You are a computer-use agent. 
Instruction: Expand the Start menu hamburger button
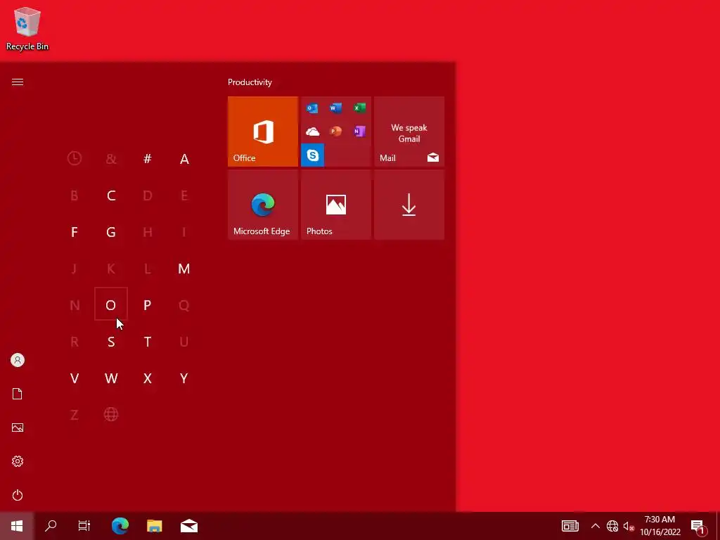click(18, 82)
